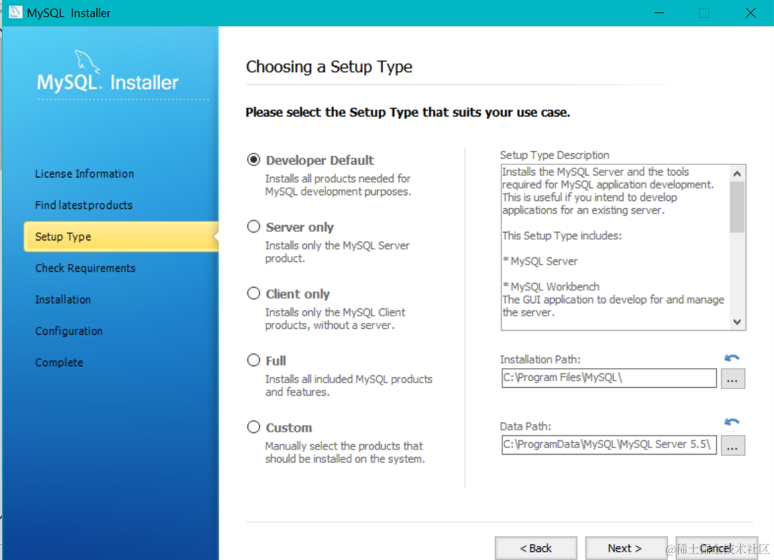Click the MySQL dolphin logo
This screenshot has height=560, width=774.
(x=86, y=63)
